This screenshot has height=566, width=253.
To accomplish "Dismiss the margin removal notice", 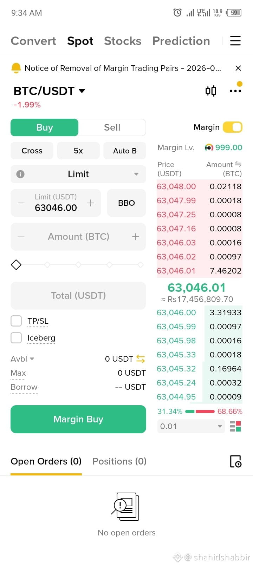I will (238, 68).
